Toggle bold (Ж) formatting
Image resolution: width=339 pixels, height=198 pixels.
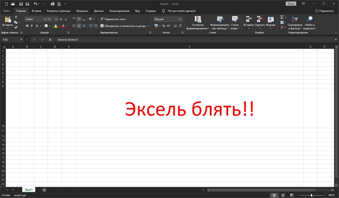click(27, 26)
